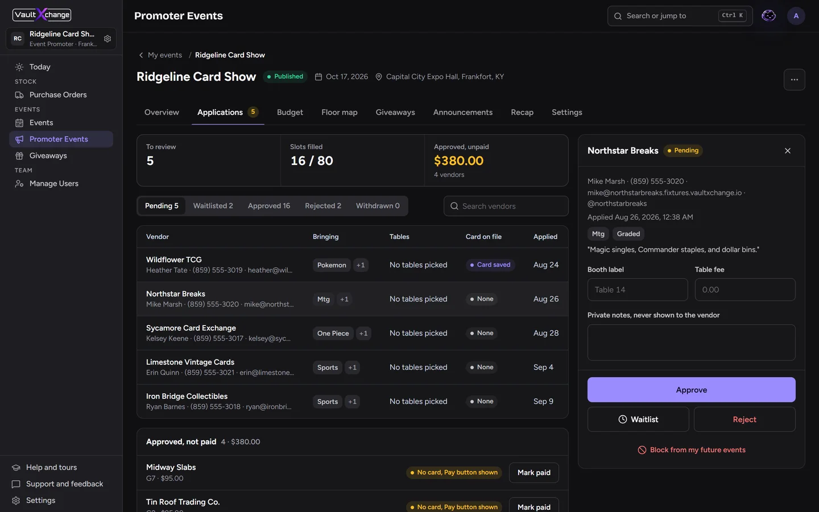819x512 pixels.
Task: Open the Sycamore Card Exchange row
Action: click(x=352, y=333)
